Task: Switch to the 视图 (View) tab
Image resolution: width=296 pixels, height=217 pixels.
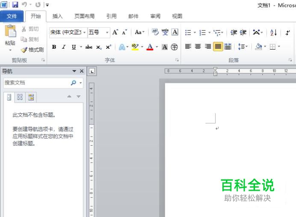Action: (x=177, y=16)
